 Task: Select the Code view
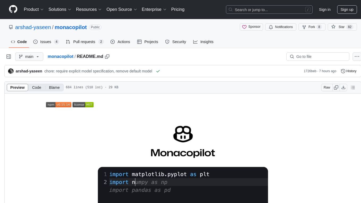[37, 87]
